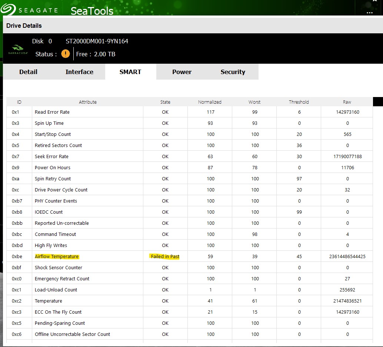Open the Security tab
Viewport: 383px width, 347px height.
[x=233, y=72]
